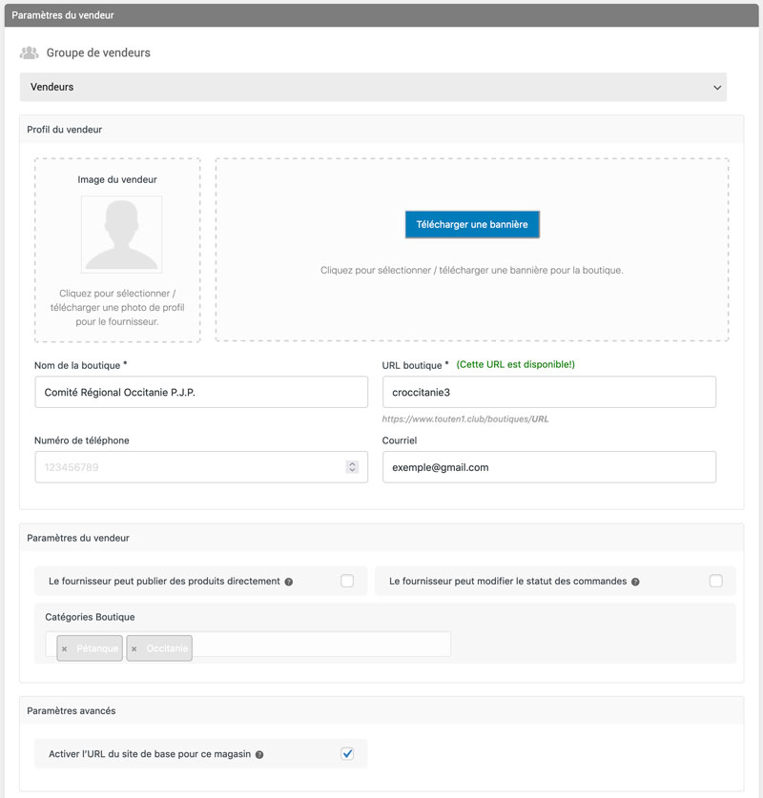Click the Numéro de téléphone input field
The width and height of the screenshot is (763, 798).
point(189,467)
